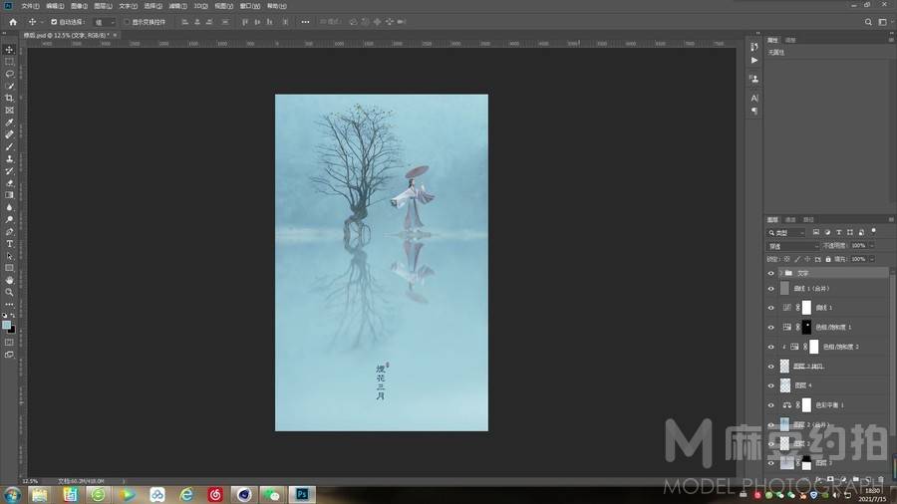Open the 图像 (Image) menu
Image resolution: width=897 pixels, height=504 pixels.
79,6
